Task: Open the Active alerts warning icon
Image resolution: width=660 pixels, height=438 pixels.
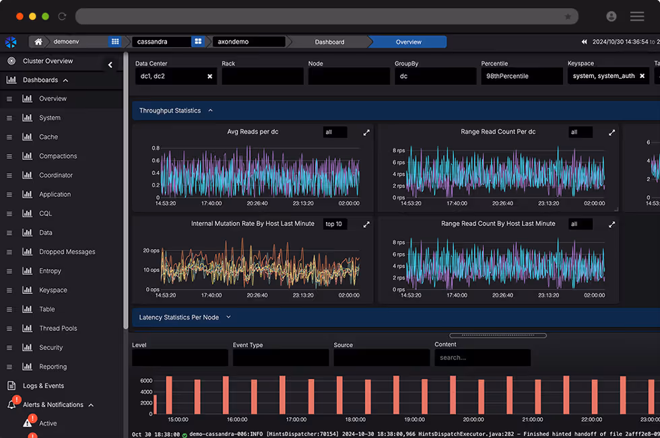Action: point(28,423)
